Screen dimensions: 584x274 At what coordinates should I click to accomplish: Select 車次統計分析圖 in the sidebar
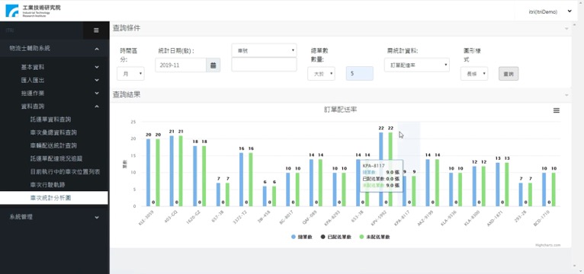click(x=54, y=198)
